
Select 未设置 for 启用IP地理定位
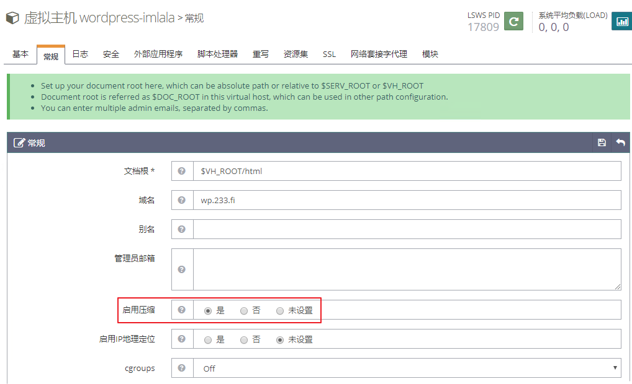click(280, 340)
